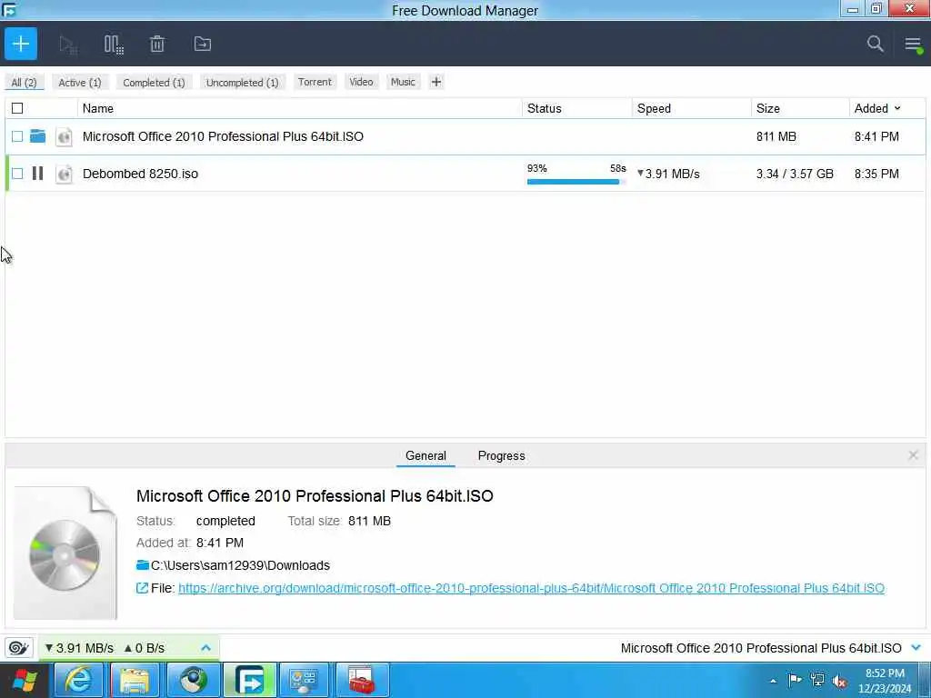Expand bottom-right download name chevron

pos(916,647)
